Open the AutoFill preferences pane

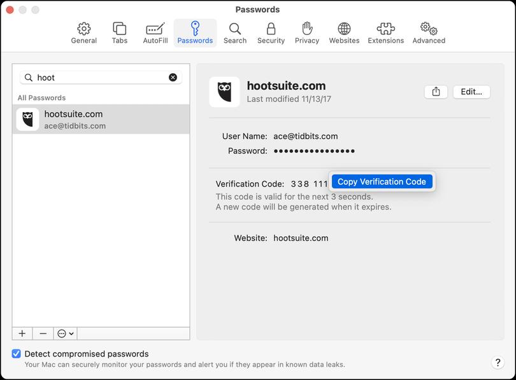click(x=155, y=33)
